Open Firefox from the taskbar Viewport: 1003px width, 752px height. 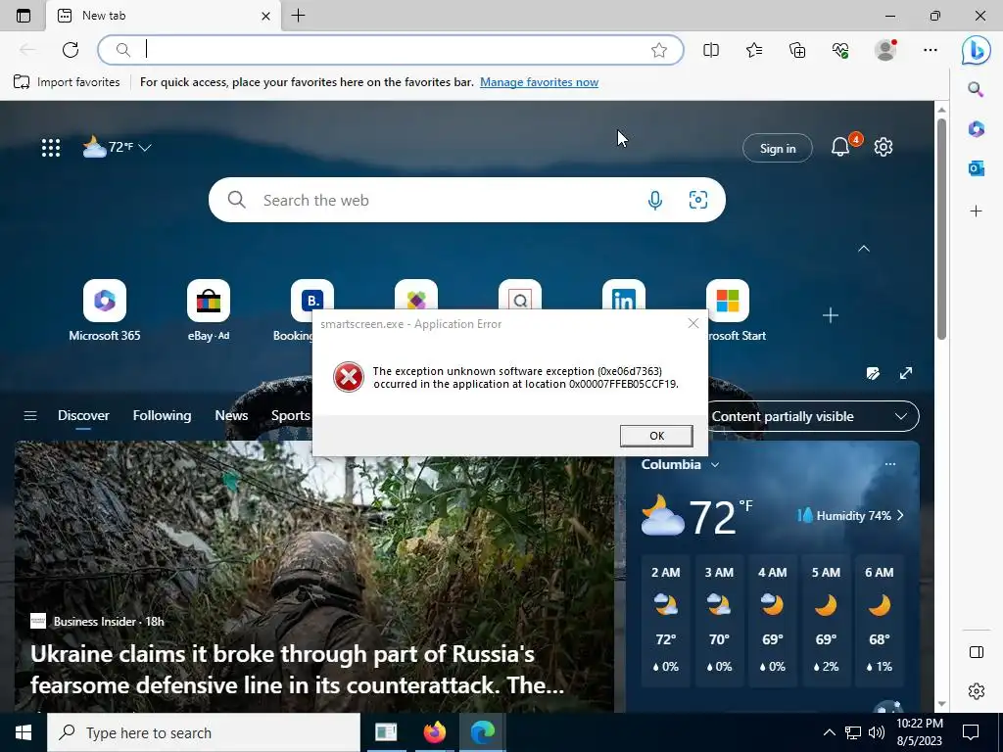click(434, 732)
